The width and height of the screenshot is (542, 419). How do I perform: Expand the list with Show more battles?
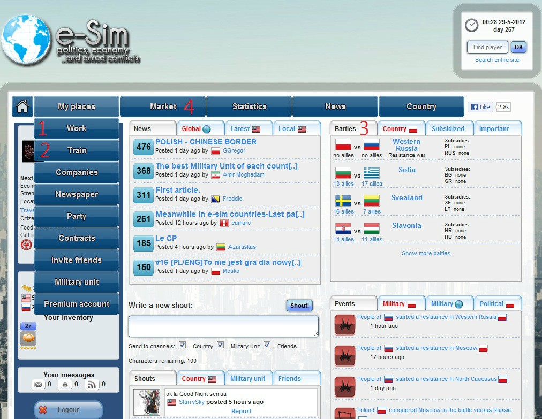[426, 253]
